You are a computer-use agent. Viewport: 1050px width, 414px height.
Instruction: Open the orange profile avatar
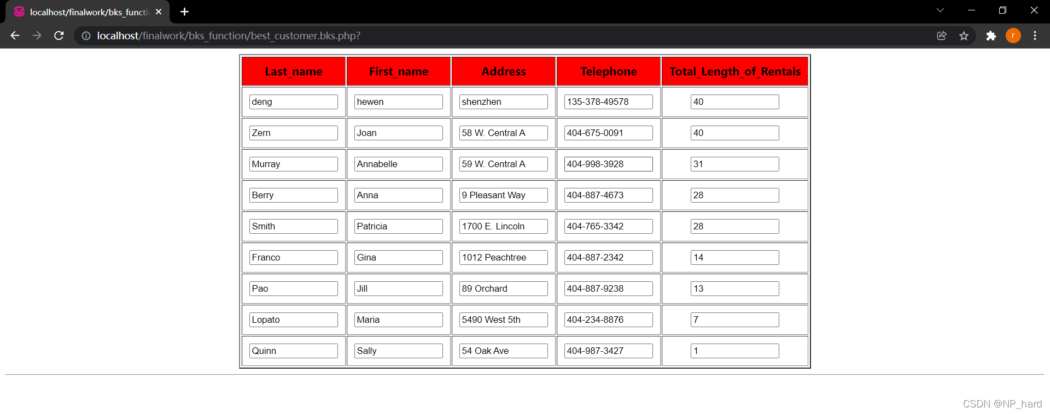(x=1013, y=36)
